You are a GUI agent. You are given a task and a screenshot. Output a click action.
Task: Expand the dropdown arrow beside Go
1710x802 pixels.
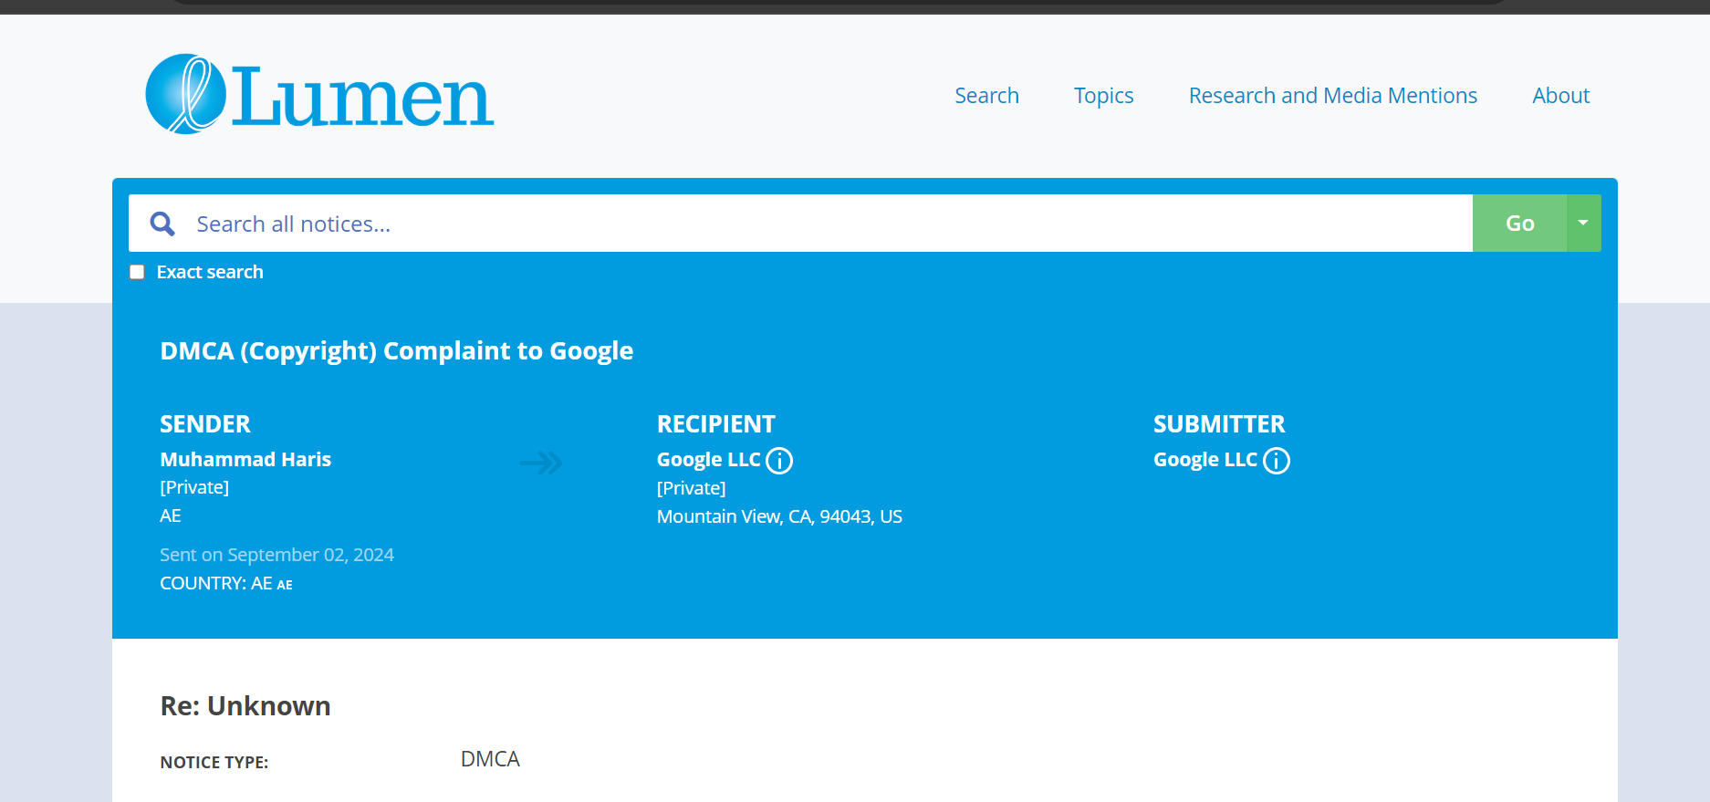click(1584, 223)
